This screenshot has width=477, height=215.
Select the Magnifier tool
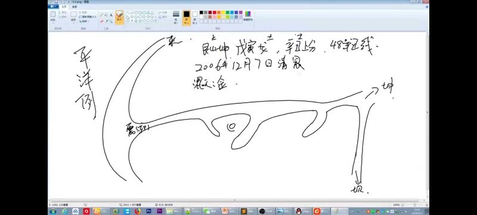[x=111, y=21]
